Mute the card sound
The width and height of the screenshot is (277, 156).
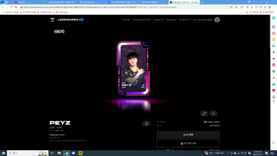[x=214, y=114]
